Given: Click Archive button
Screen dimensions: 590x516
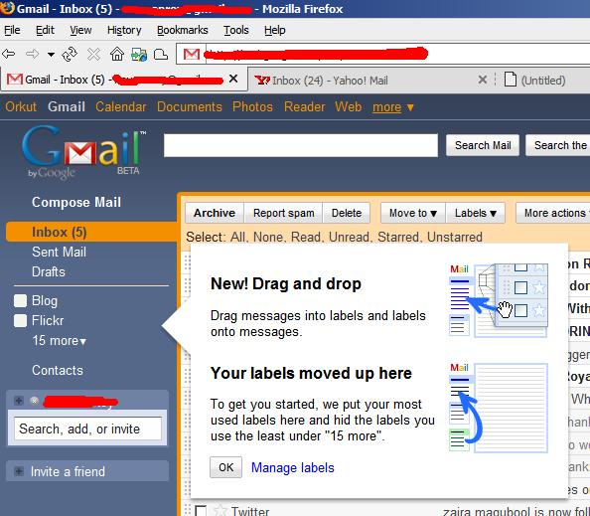Looking at the screenshot, I should pos(215,213).
